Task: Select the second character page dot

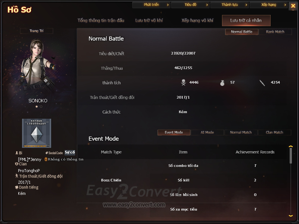Action: (x=41, y=107)
